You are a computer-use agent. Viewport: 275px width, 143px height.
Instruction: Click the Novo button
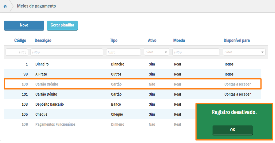(24, 25)
